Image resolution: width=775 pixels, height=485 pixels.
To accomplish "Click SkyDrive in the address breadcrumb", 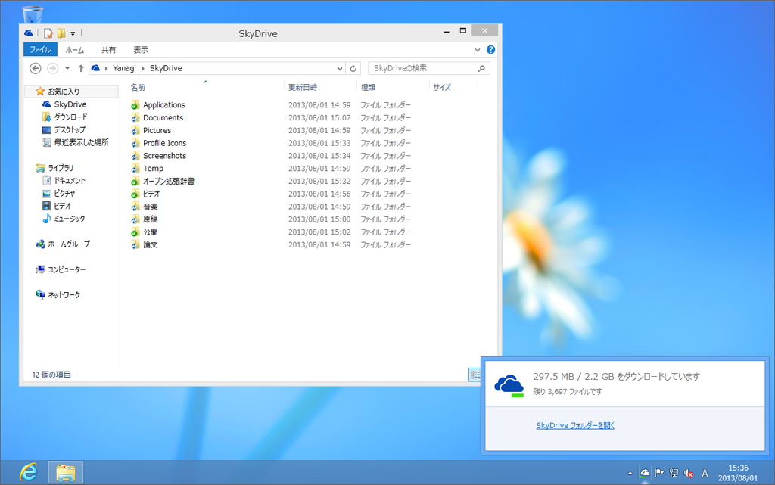I will pos(166,68).
